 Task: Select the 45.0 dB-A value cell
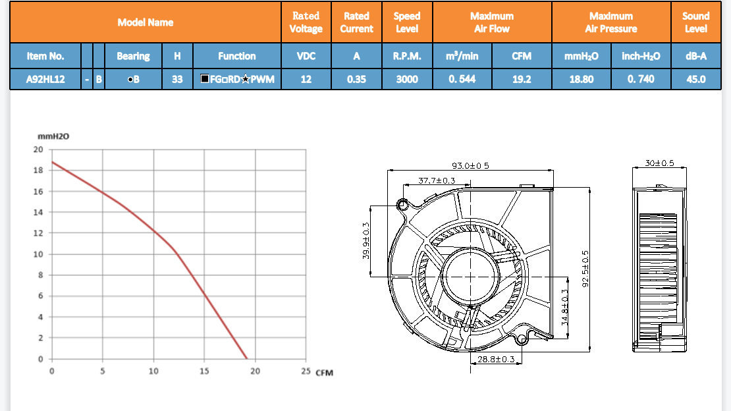tap(695, 80)
